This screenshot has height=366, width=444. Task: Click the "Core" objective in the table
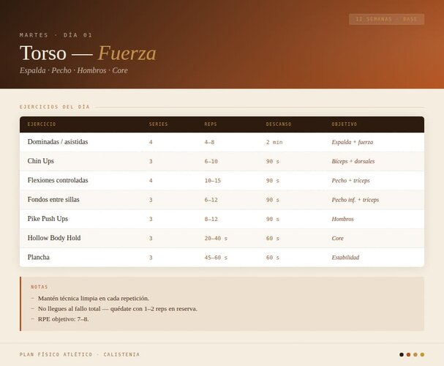(337, 239)
